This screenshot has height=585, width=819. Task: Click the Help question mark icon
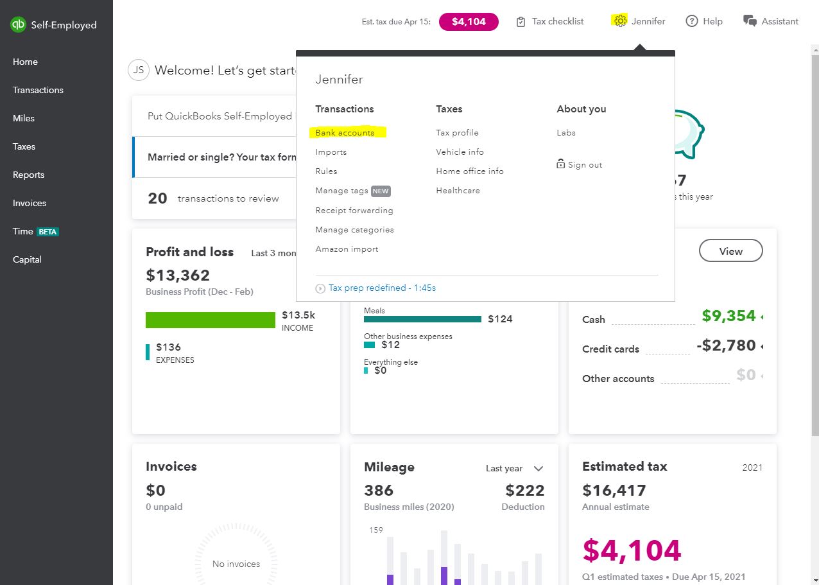click(x=691, y=21)
